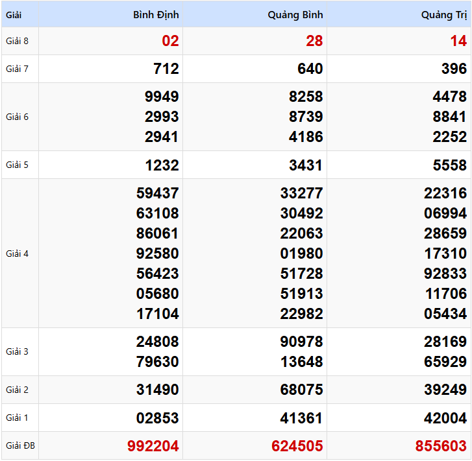Select the Giải 3 row label

[x=17, y=351]
